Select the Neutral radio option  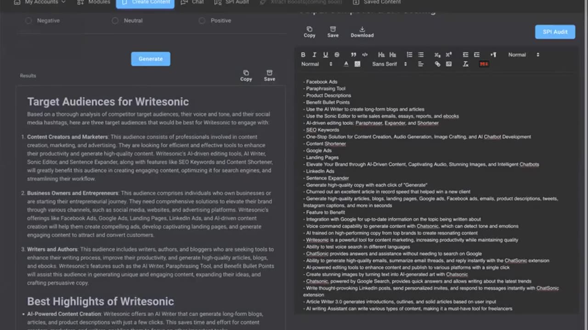[x=115, y=21]
